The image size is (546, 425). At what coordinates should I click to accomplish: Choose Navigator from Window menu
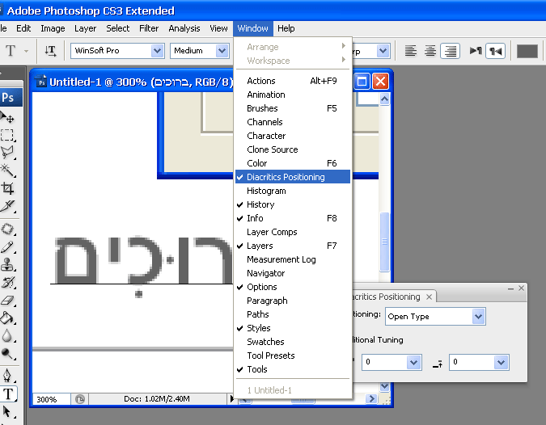[x=293, y=273]
